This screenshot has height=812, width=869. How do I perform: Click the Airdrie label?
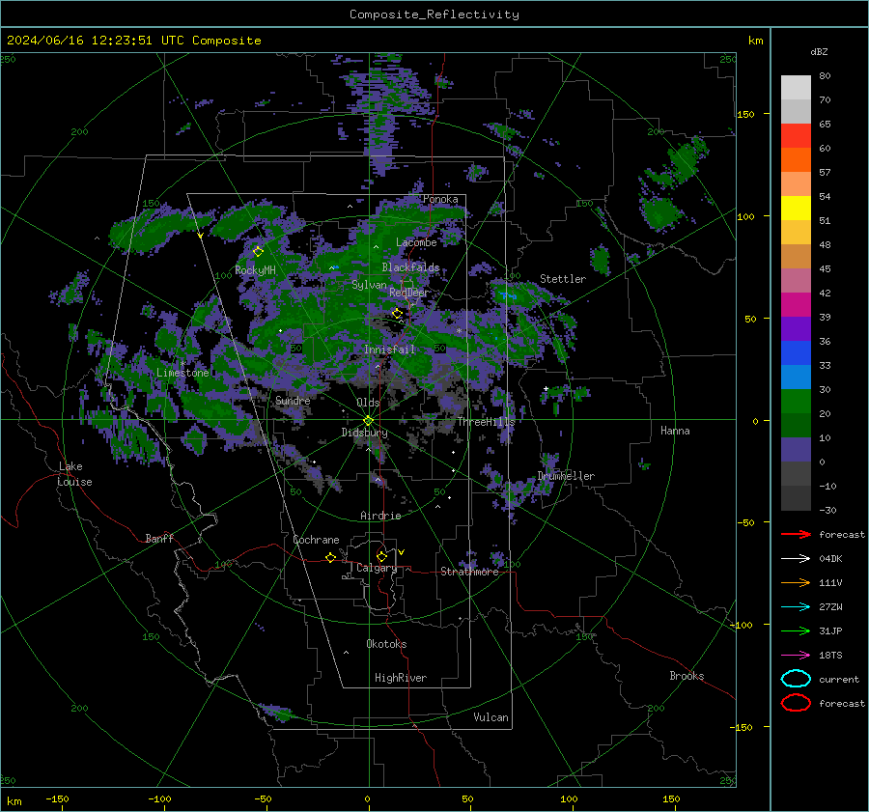point(380,516)
